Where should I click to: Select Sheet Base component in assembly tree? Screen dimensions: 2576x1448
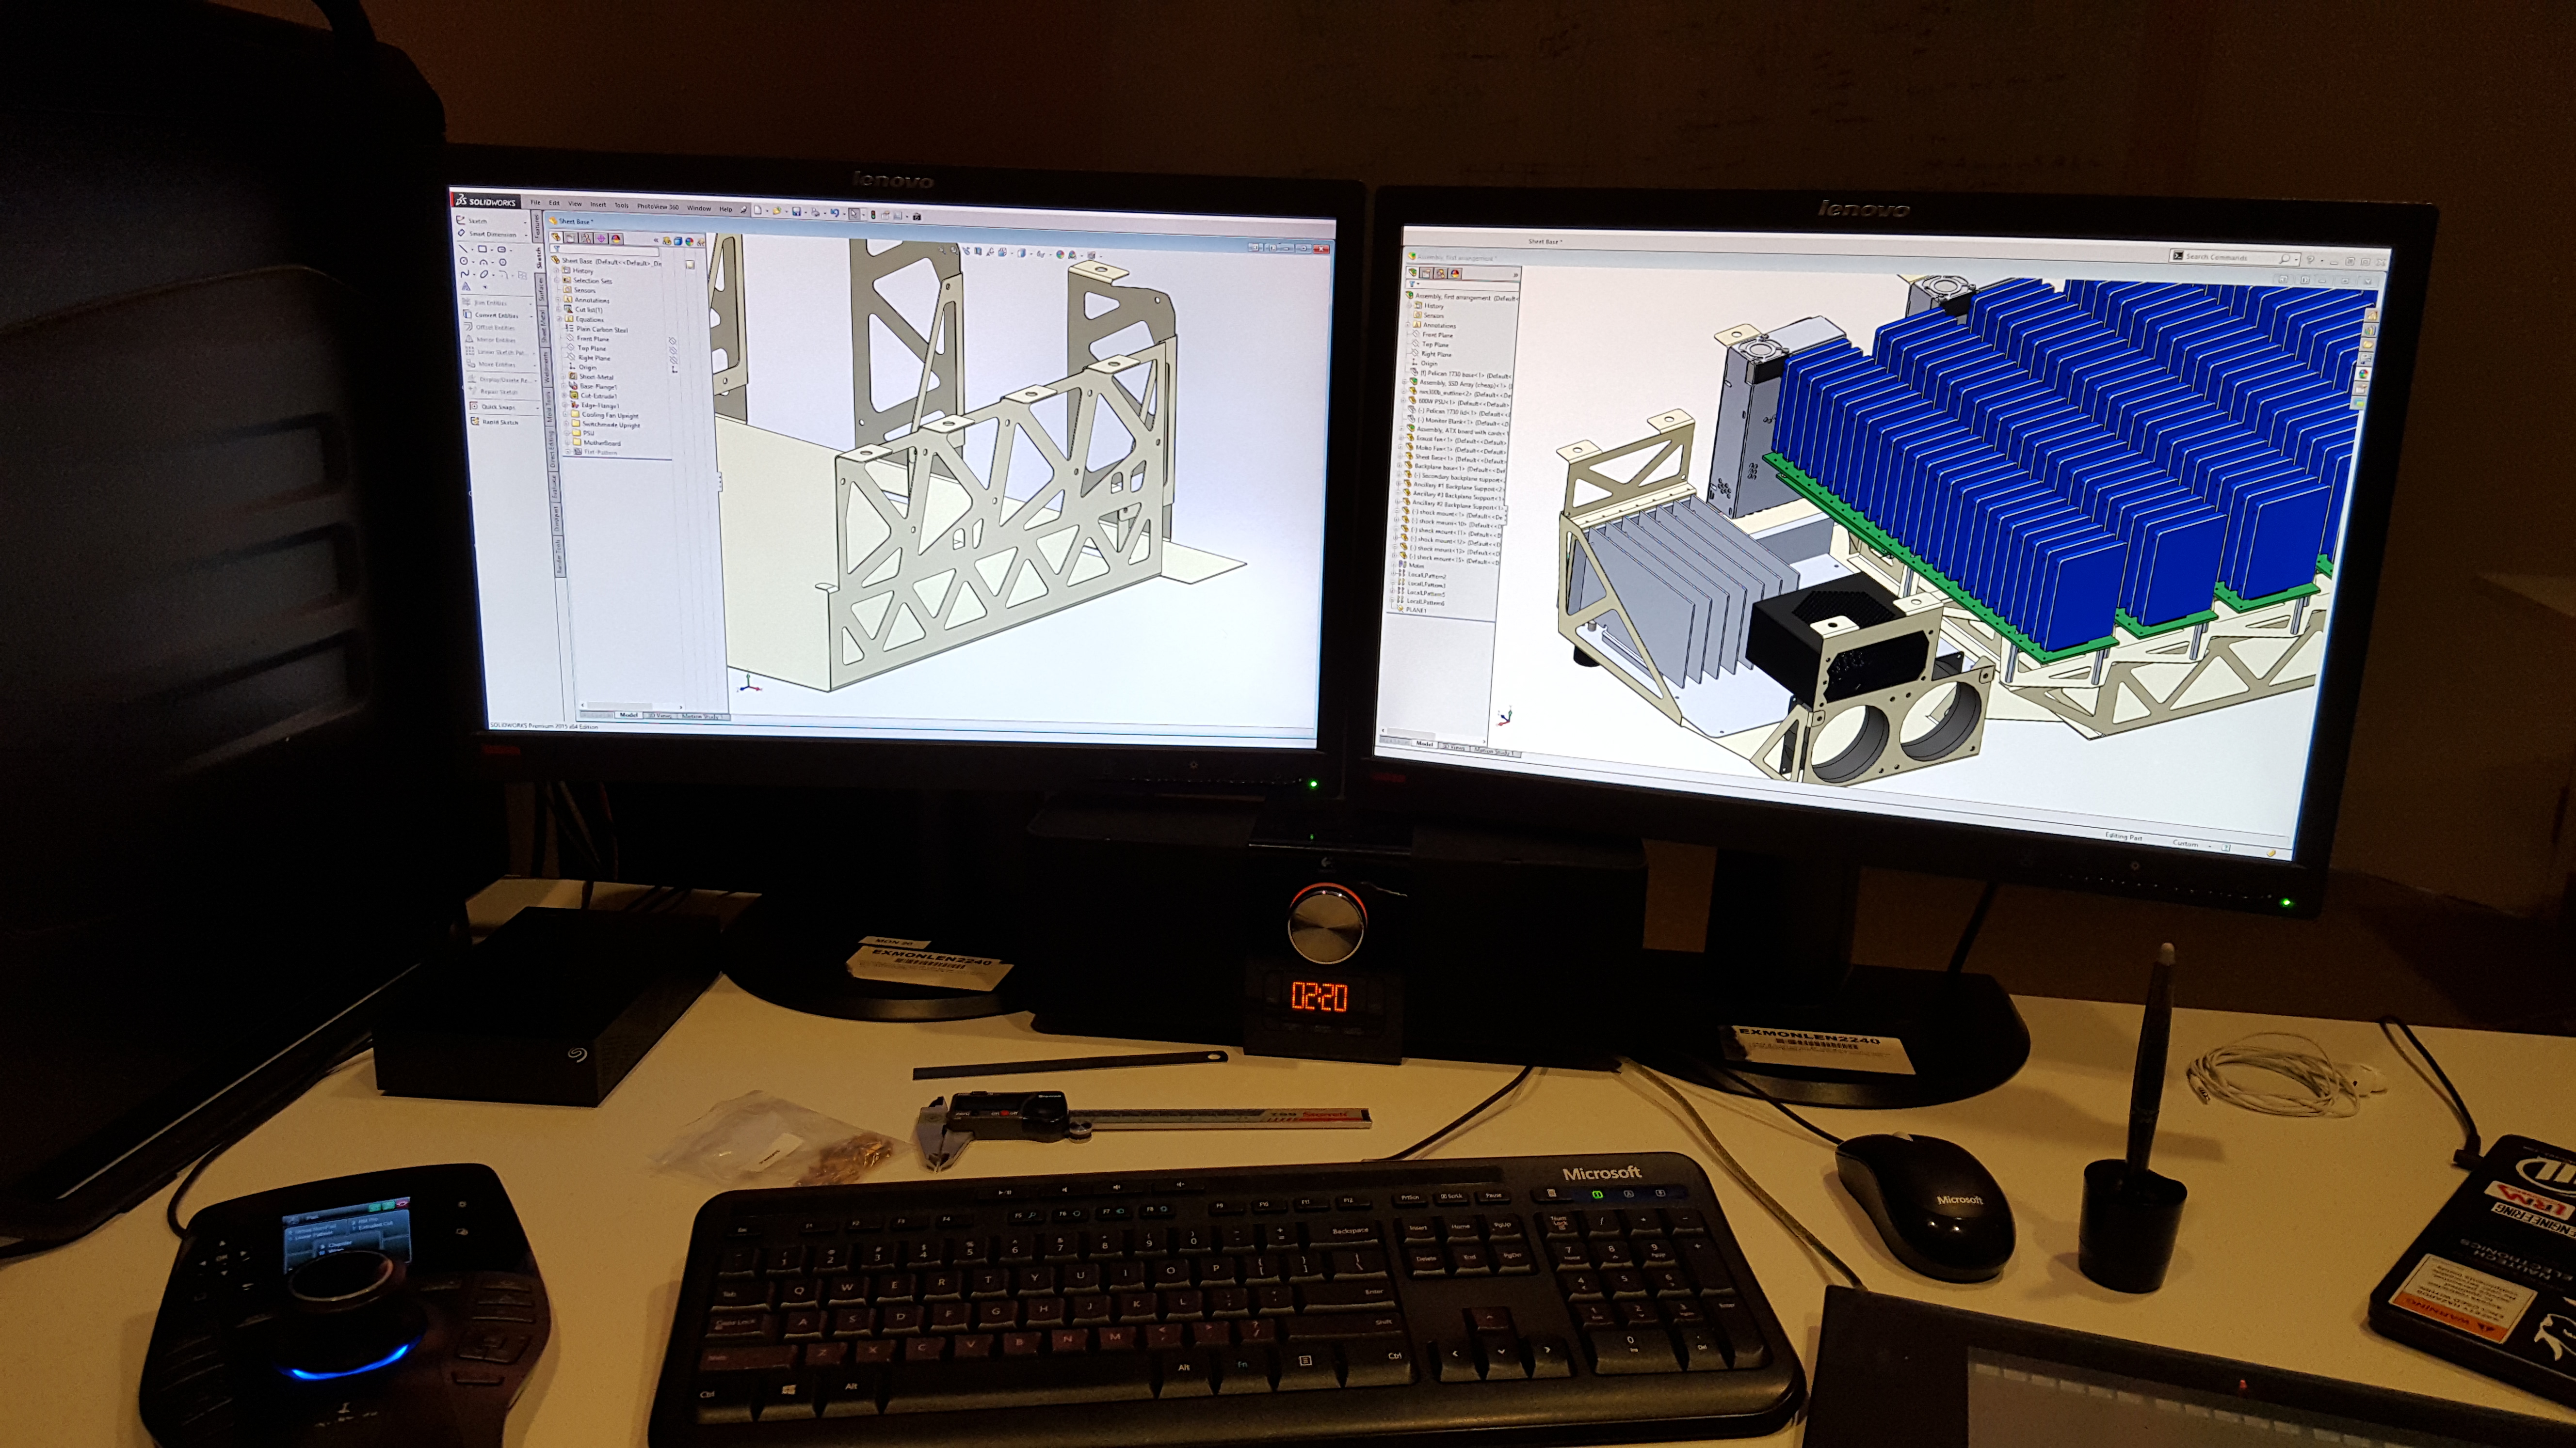pos(1432,456)
